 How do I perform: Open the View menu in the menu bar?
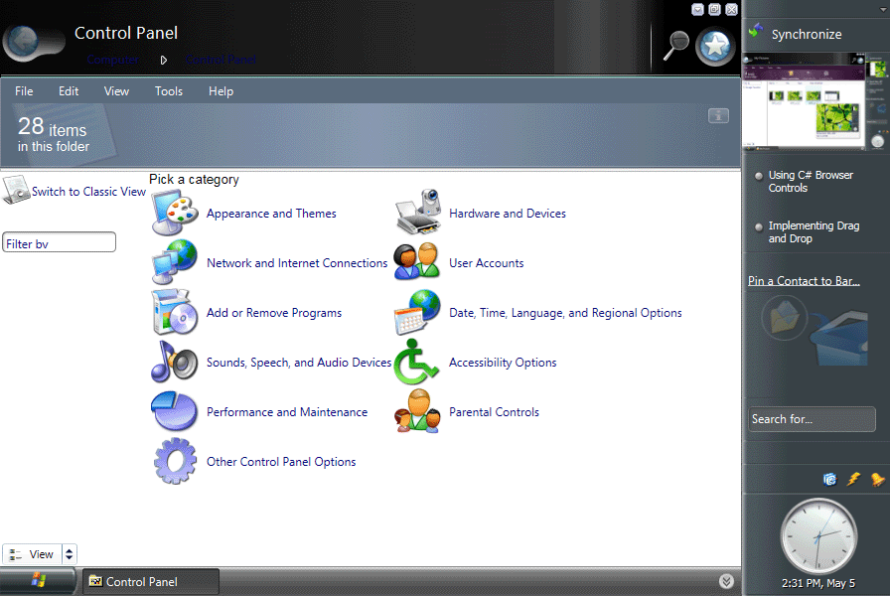point(116,91)
